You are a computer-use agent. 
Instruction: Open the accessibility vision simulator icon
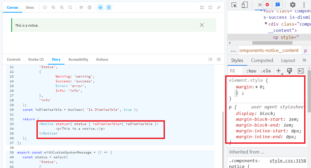point(90,7)
